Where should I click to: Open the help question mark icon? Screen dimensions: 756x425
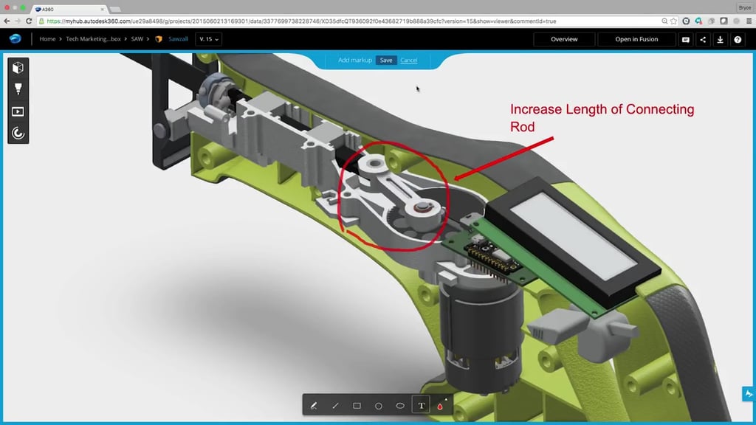pos(738,40)
